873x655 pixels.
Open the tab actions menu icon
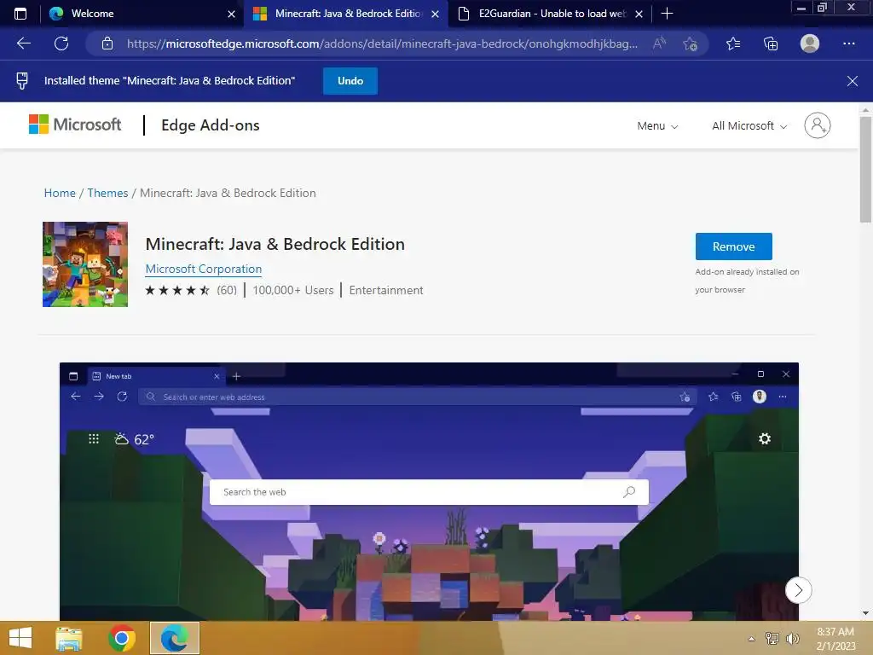coord(20,14)
